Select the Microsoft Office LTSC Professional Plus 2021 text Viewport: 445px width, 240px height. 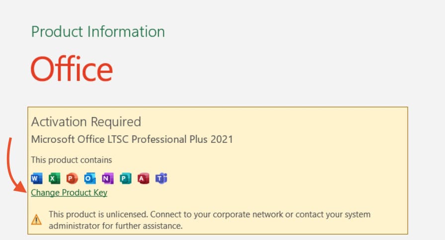tap(132, 139)
